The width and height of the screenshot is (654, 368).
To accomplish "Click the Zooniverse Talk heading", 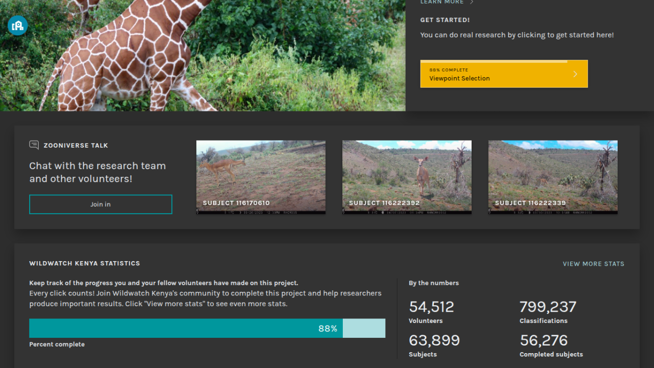I will (76, 146).
